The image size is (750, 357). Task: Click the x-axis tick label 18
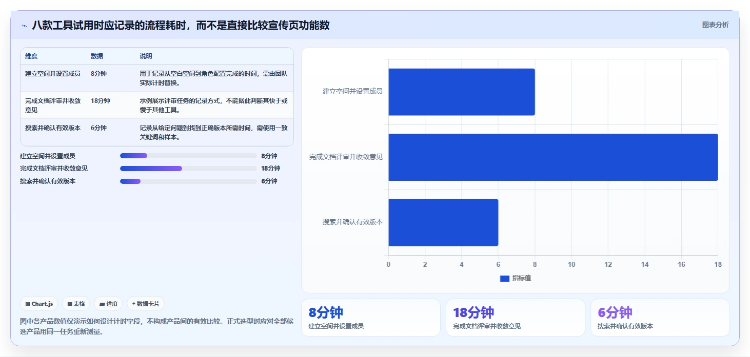pyautogui.click(x=718, y=265)
